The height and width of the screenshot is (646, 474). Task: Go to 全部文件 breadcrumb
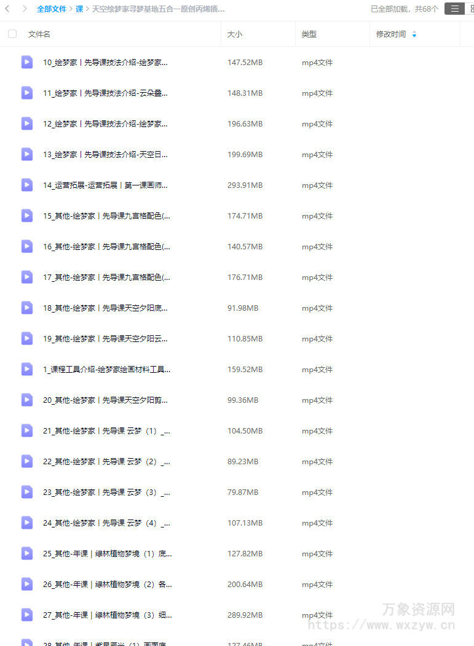point(52,9)
